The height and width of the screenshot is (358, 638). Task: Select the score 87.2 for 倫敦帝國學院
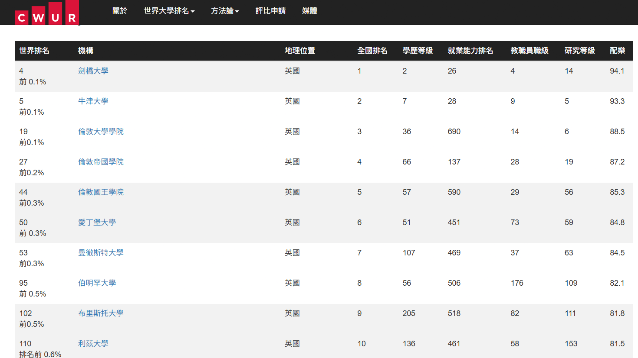tap(617, 162)
